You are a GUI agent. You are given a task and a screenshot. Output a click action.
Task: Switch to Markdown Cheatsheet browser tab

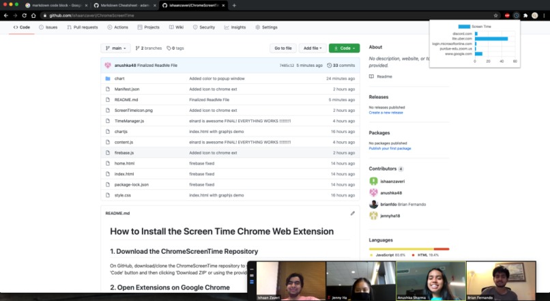click(124, 5)
